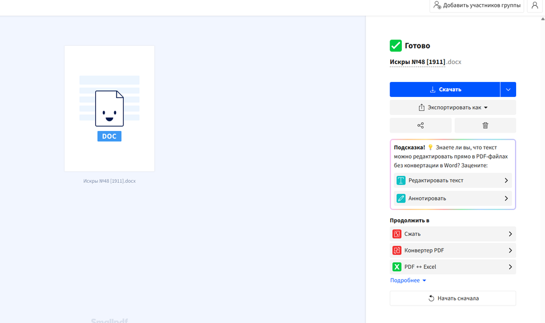Viewport: 545px width, 323px height.
Task: Click the Искры №48 [1911].docx caption under thumbnail
Action: [110, 181]
